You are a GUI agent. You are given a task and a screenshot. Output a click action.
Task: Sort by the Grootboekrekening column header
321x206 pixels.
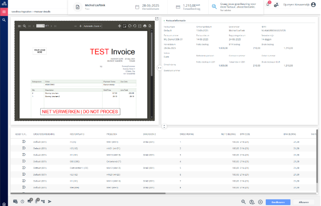click(44, 134)
